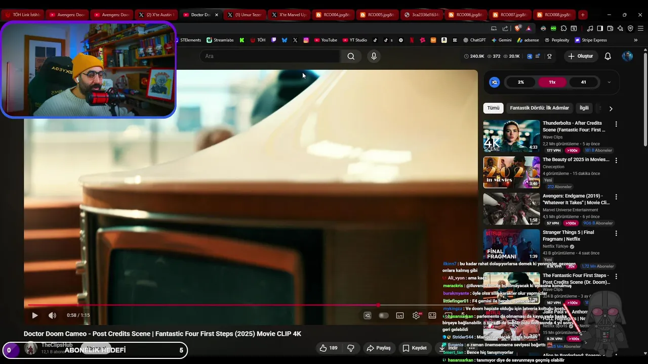Play the paused video
This screenshot has height=364, width=648.
[34, 315]
